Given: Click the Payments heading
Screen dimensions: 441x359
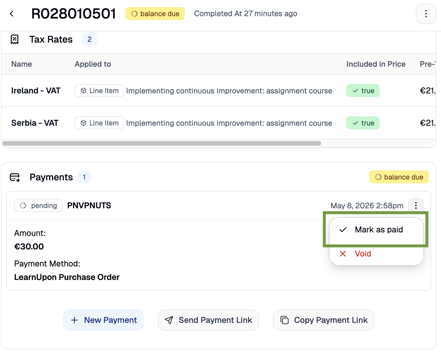Looking at the screenshot, I should [51, 177].
